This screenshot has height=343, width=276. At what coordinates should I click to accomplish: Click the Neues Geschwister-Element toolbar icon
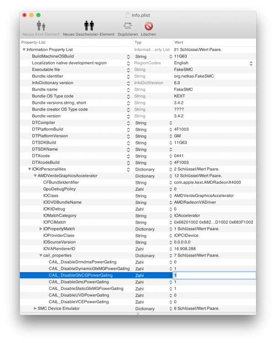click(89, 26)
